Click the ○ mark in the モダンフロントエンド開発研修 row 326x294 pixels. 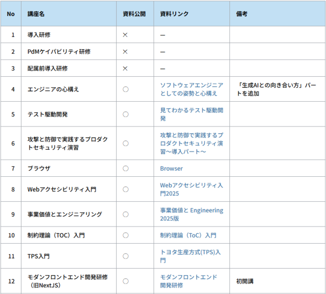(x=125, y=281)
